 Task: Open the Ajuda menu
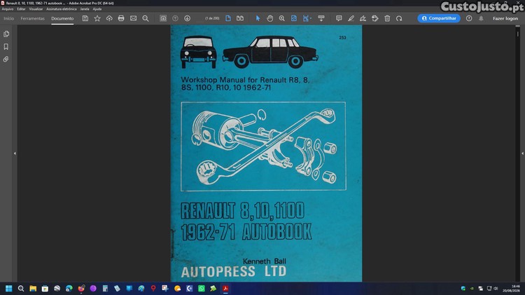point(97,9)
